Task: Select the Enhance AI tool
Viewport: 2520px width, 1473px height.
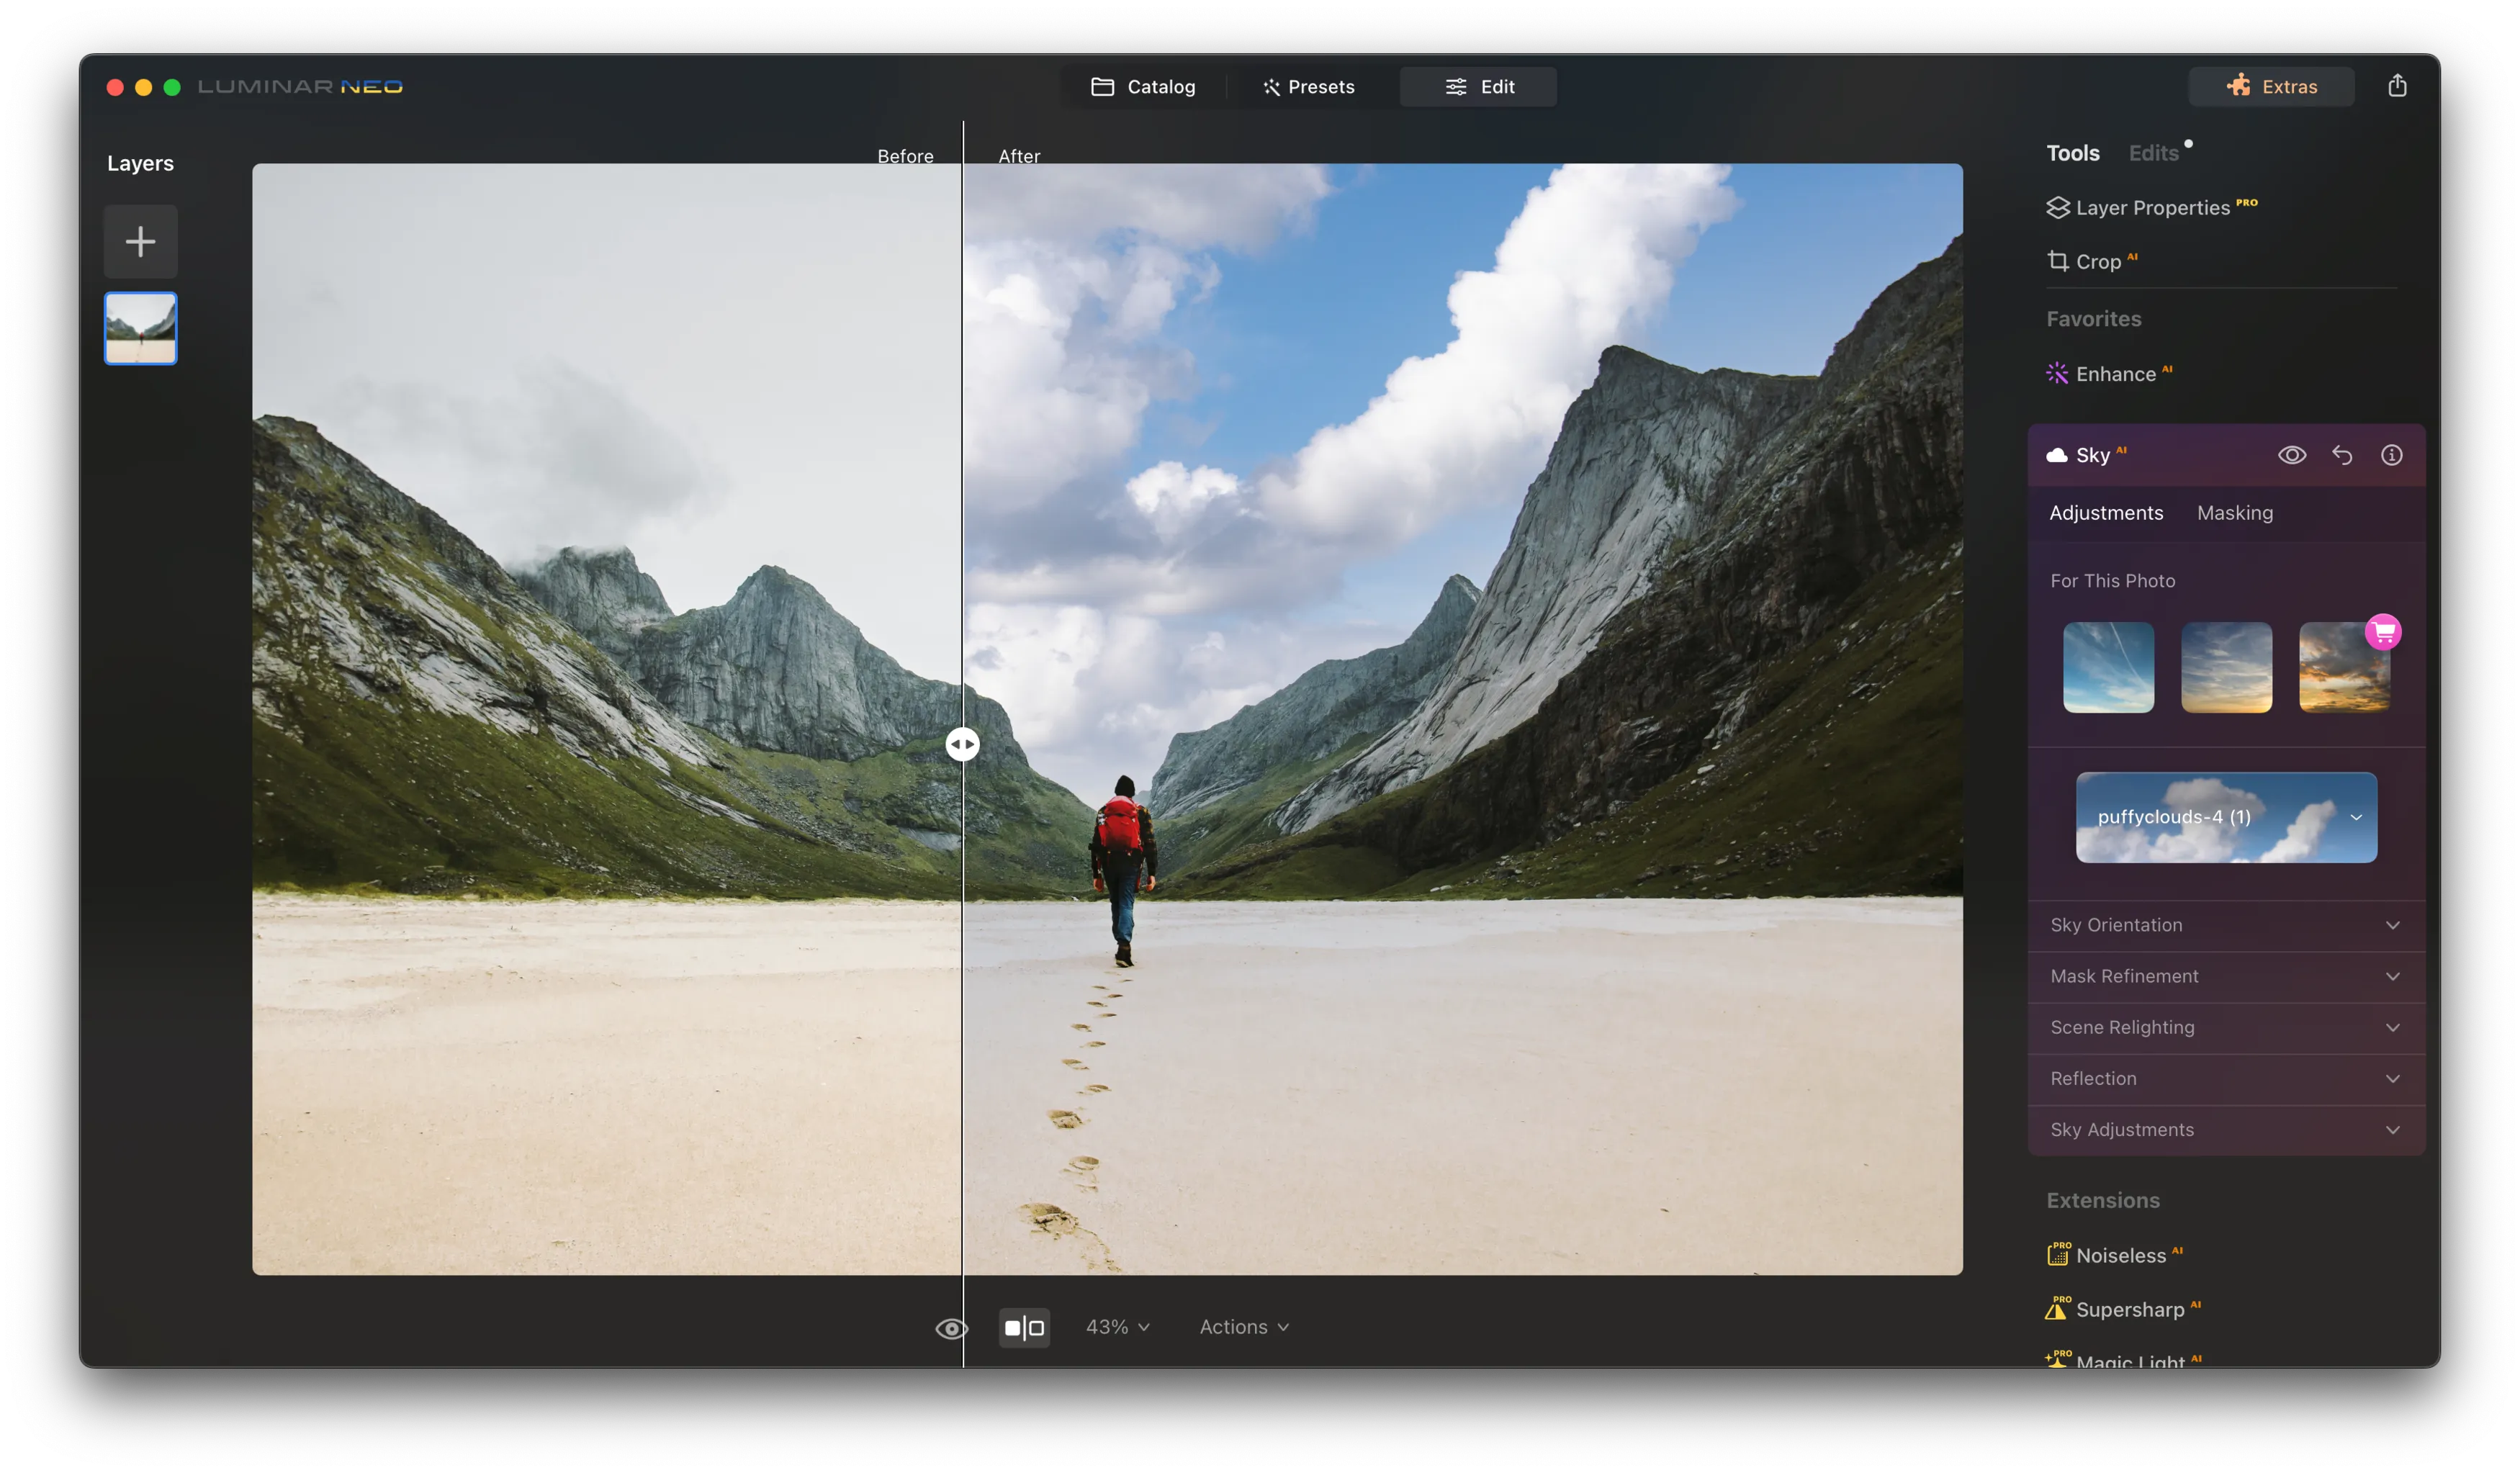Action: (2114, 374)
